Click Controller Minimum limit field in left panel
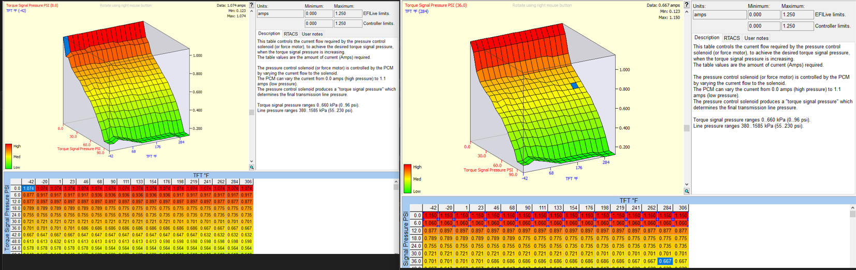 tap(318, 23)
